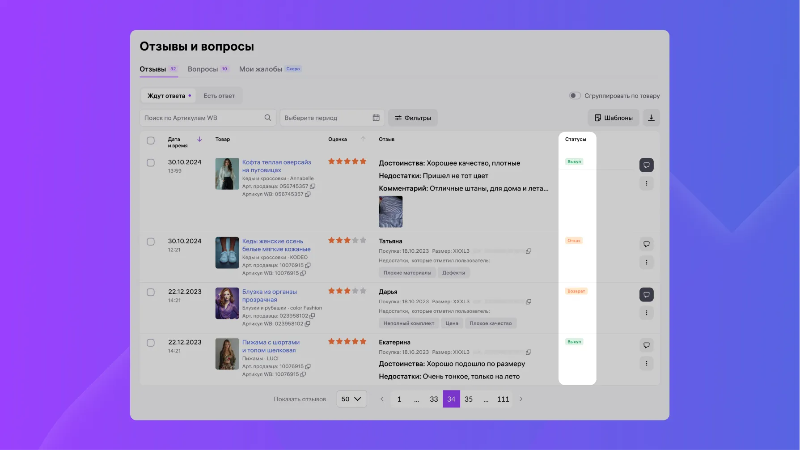The height and width of the screenshot is (450, 800).
Task: Go to page 35
Action: 469,399
